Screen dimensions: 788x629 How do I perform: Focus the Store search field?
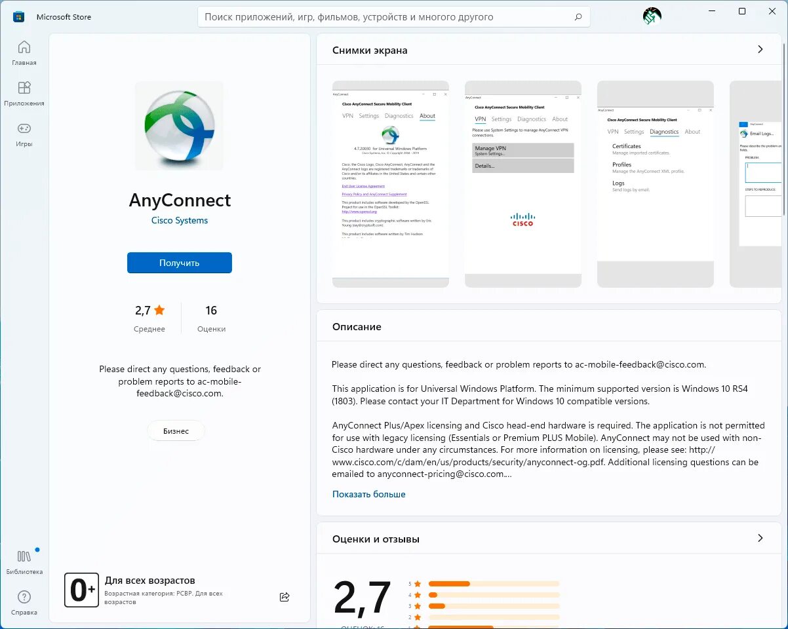(393, 17)
